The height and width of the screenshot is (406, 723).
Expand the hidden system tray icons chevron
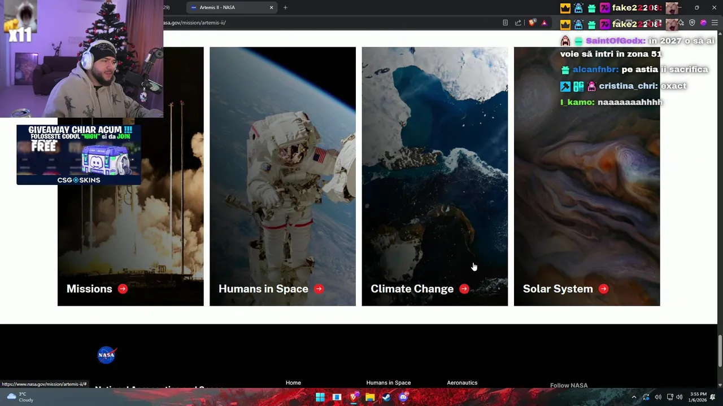tap(634, 397)
